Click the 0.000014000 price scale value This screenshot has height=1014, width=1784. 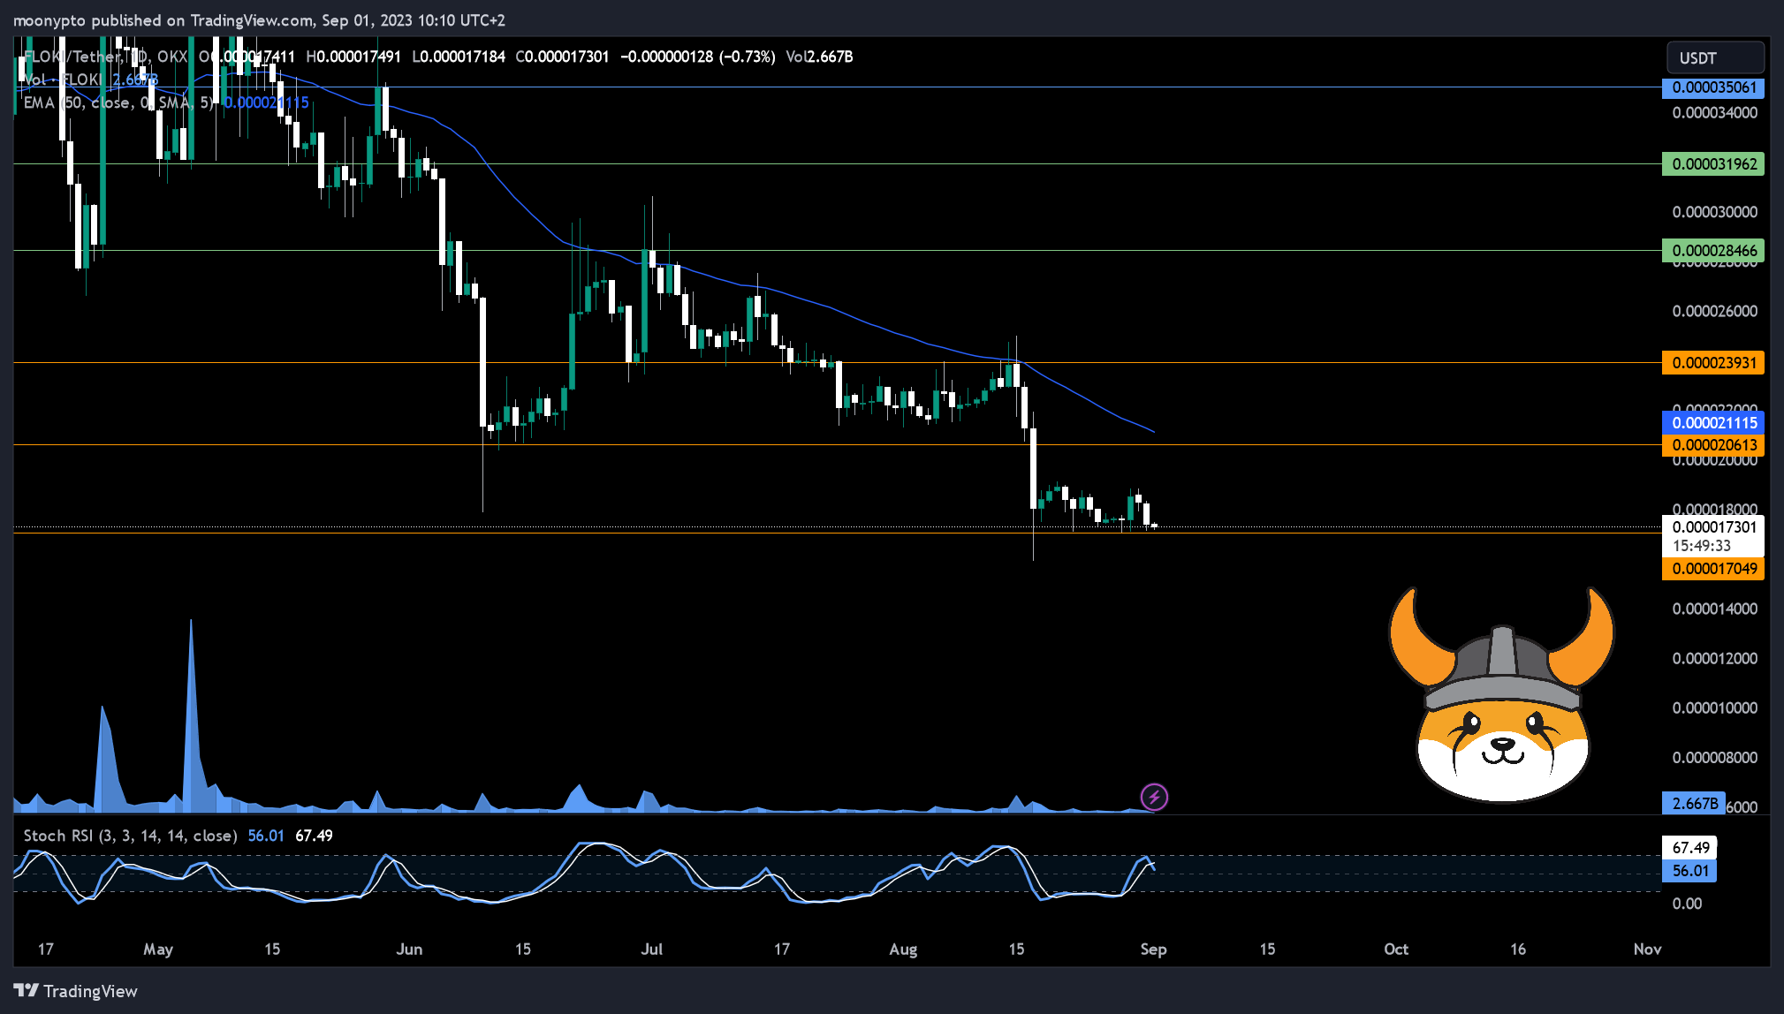tap(1714, 609)
